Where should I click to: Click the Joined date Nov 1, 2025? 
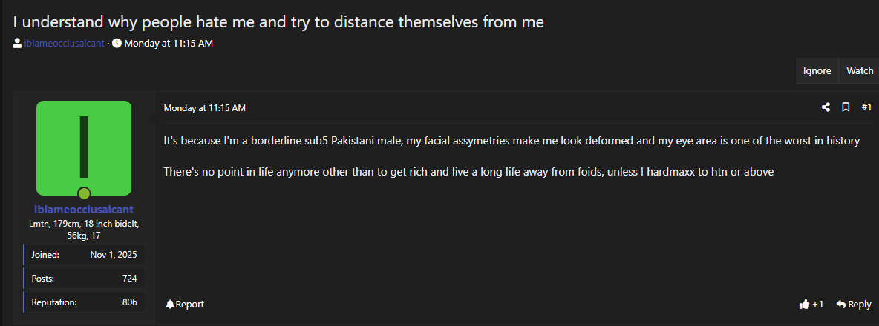coord(113,255)
